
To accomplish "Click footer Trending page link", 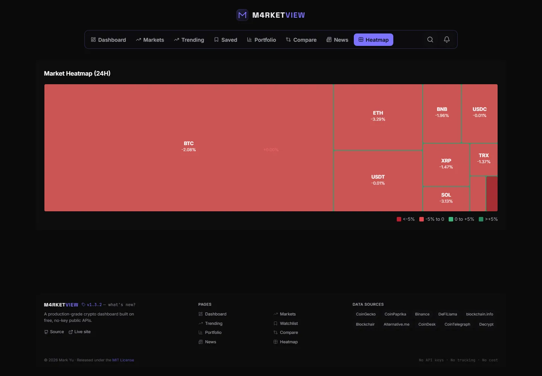I will (x=210, y=324).
